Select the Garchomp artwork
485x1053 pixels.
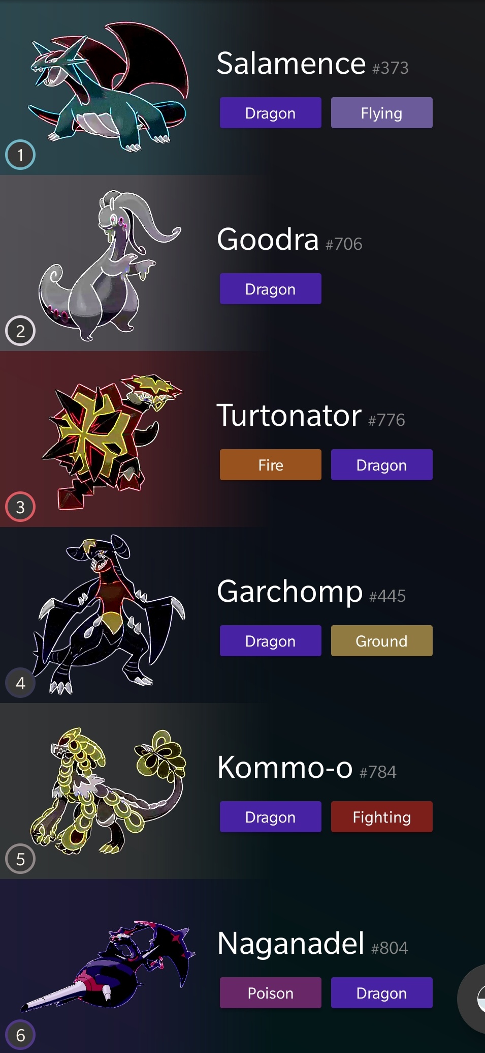109,615
